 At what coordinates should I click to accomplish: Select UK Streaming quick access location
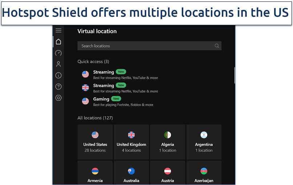coord(120,88)
